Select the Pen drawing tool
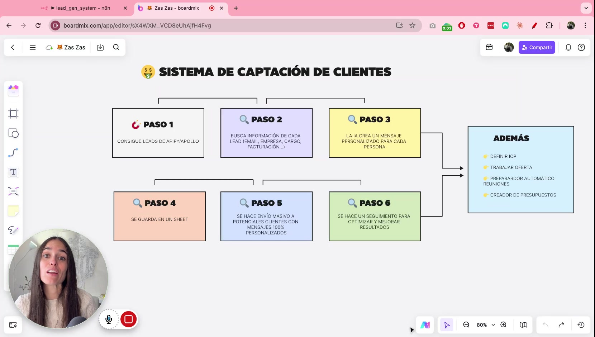 tap(13, 230)
